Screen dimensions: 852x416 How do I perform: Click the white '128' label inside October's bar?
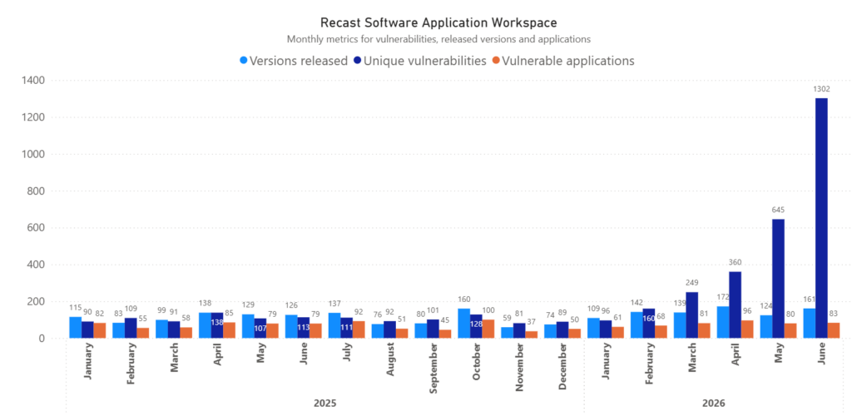point(476,324)
